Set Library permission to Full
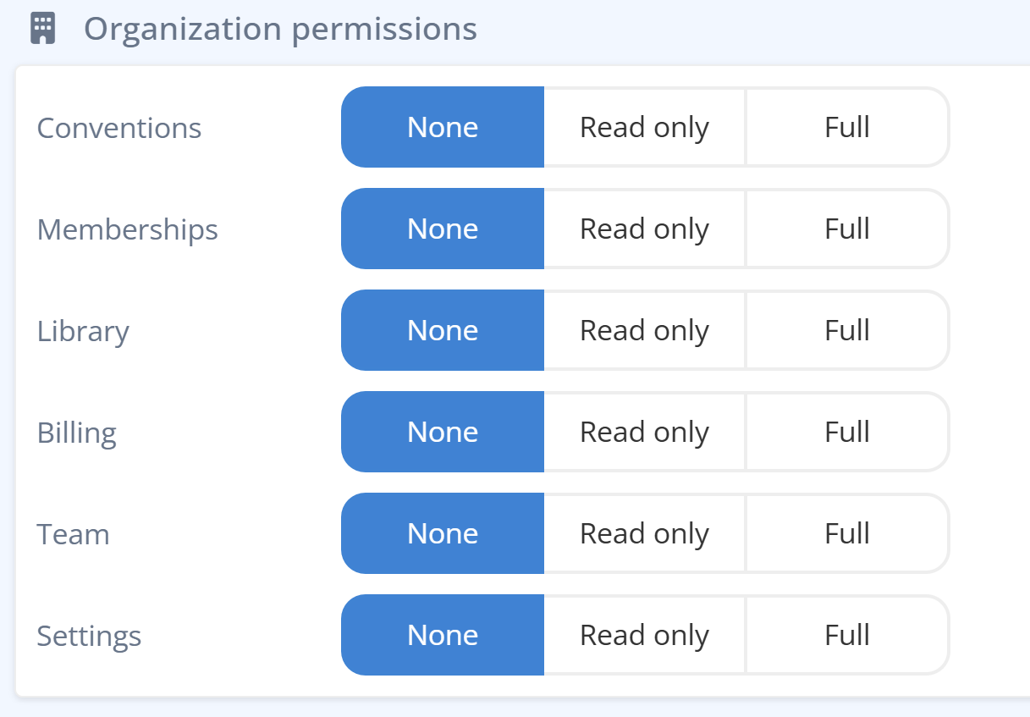Screen dimensions: 1030x717 [x=847, y=330]
